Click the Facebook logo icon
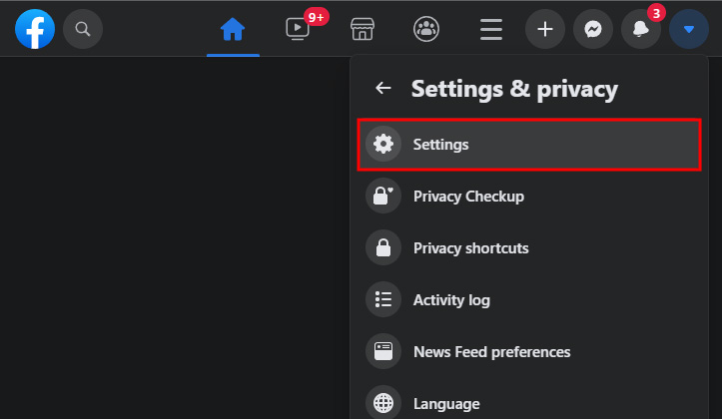 pyautogui.click(x=35, y=29)
